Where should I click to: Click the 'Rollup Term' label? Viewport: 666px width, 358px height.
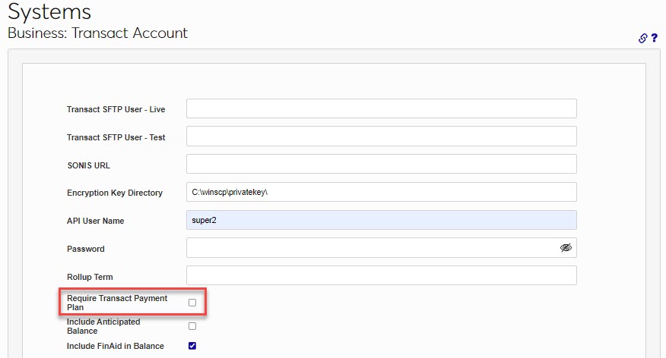[x=90, y=277]
